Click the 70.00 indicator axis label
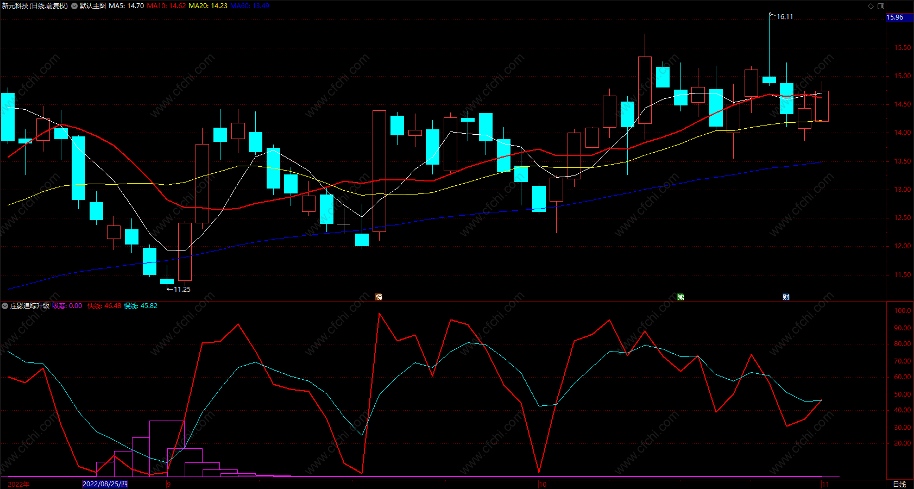The image size is (914, 489). [x=903, y=361]
